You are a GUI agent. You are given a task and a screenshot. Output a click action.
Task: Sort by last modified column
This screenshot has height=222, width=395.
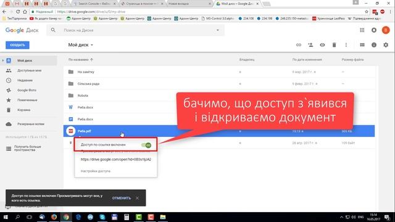pyautogui.click(x=307, y=60)
